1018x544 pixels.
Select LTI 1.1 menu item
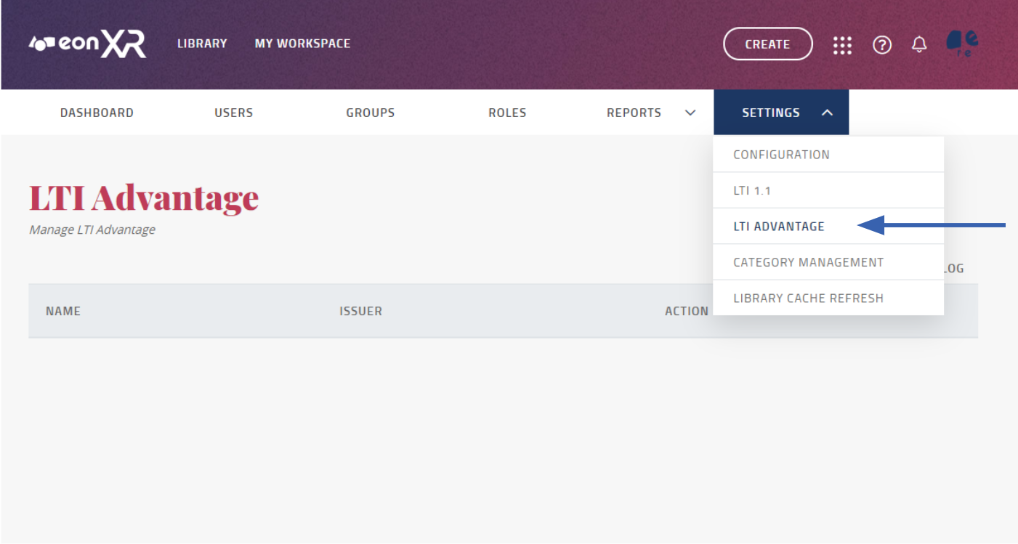point(828,190)
